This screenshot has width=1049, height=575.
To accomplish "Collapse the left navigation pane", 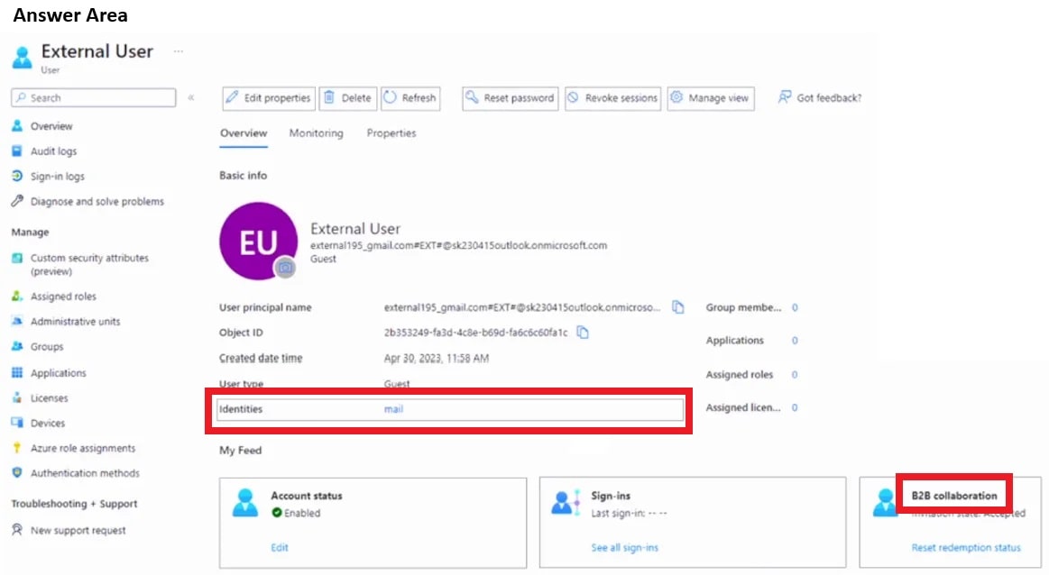I will (189, 98).
